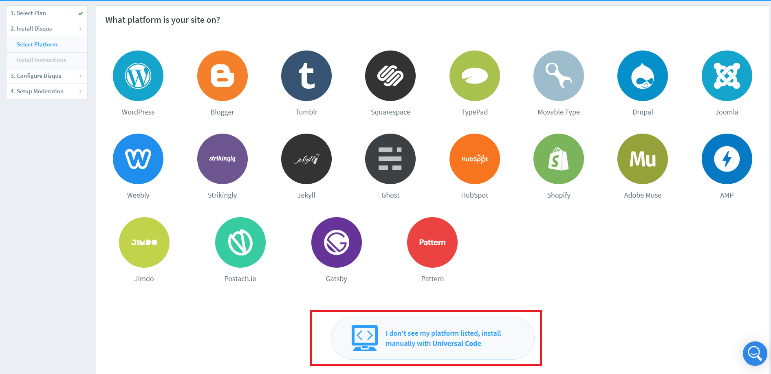This screenshot has height=374, width=771.
Task: Pick the Jekyll platform icon
Action: (306, 159)
